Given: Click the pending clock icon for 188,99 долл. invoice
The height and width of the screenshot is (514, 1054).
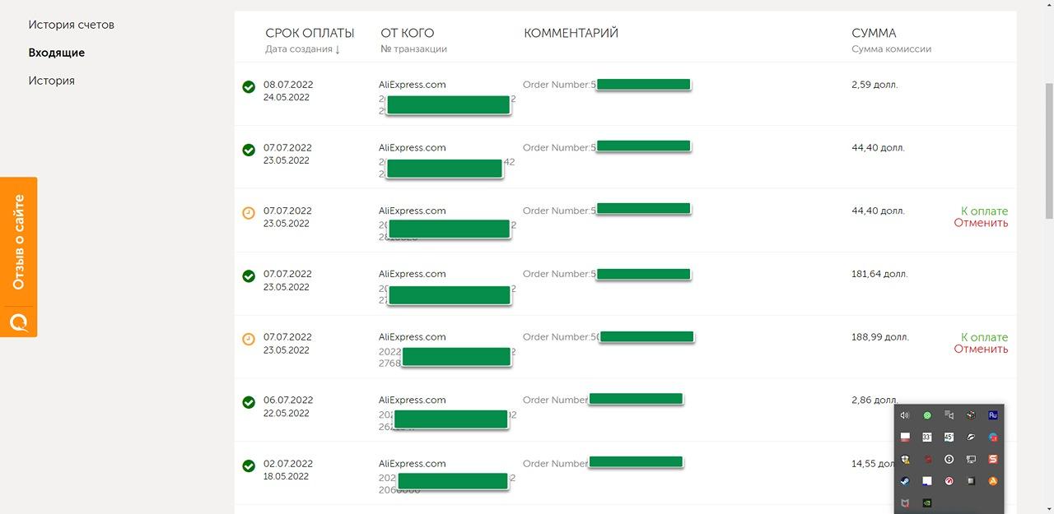Looking at the screenshot, I should 249,339.
